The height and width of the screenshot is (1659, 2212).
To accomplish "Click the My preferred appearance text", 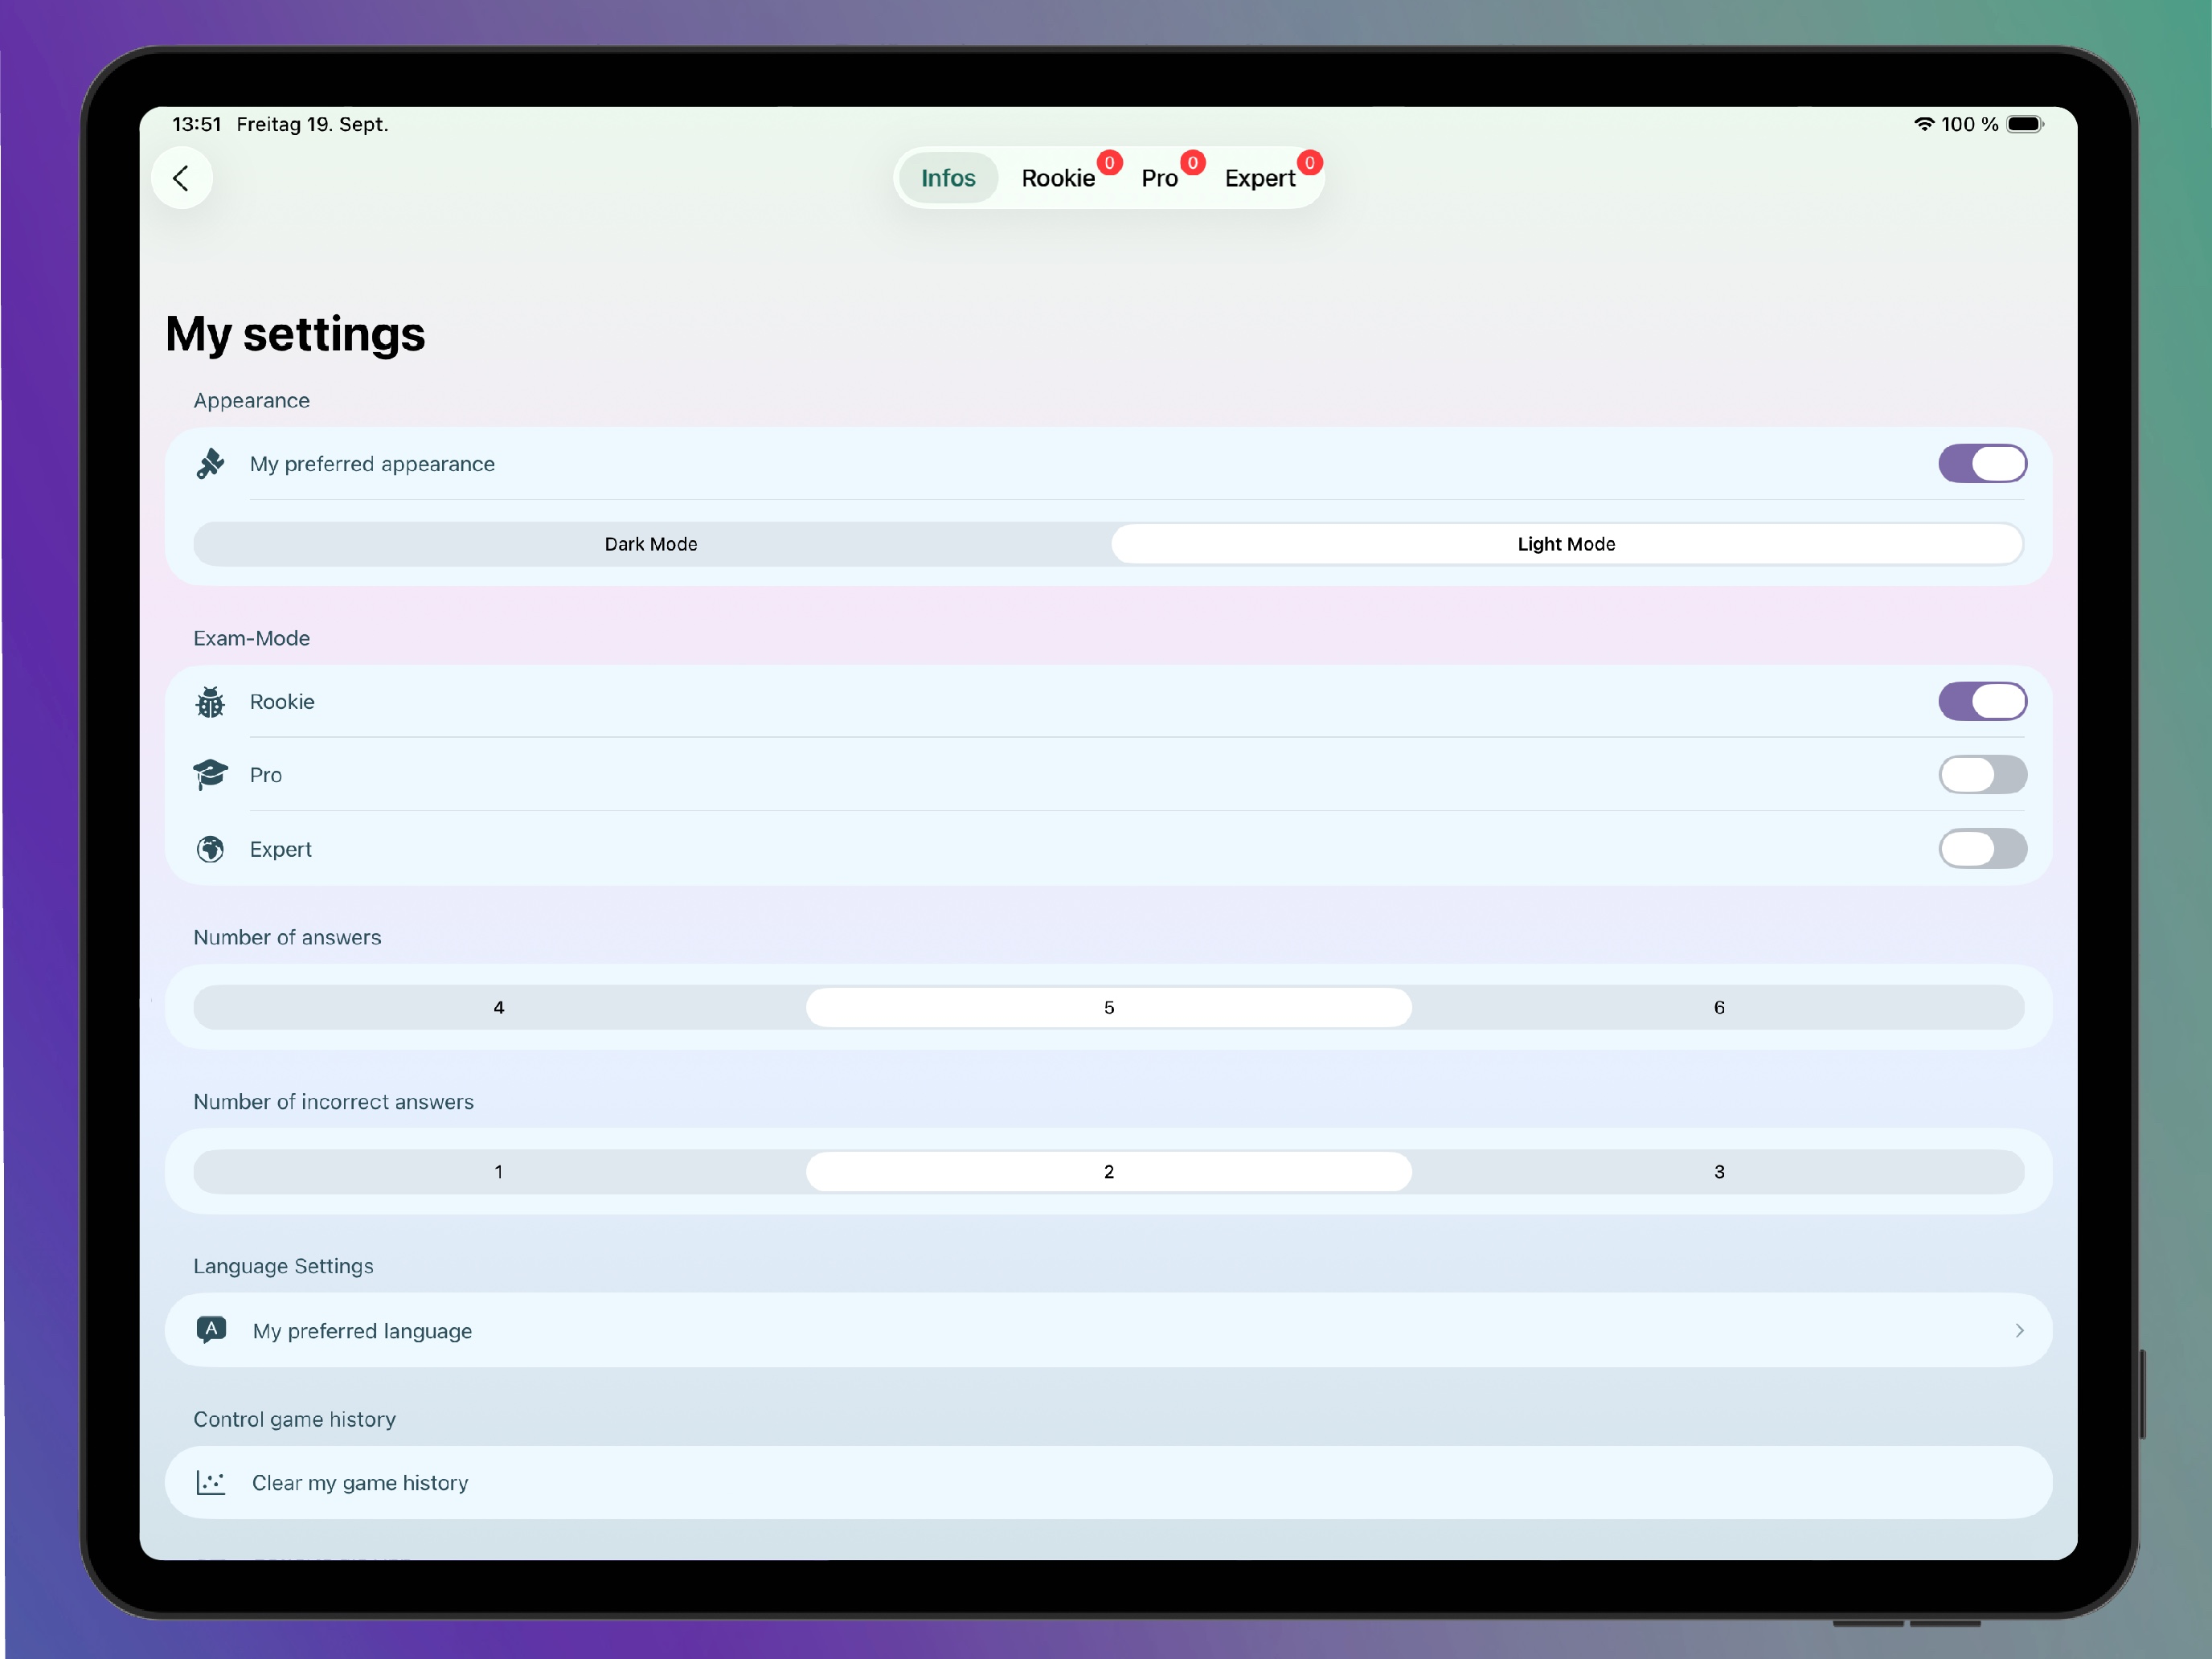I will (372, 464).
